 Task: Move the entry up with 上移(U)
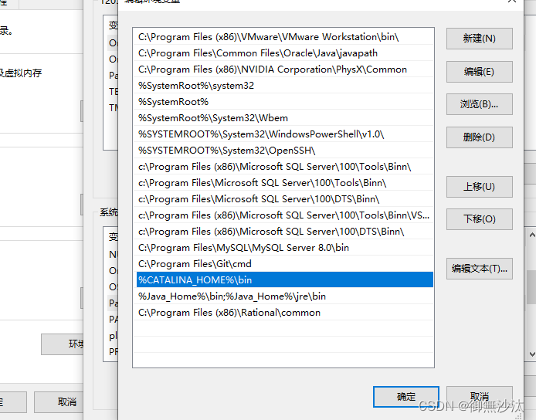click(480, 187)
